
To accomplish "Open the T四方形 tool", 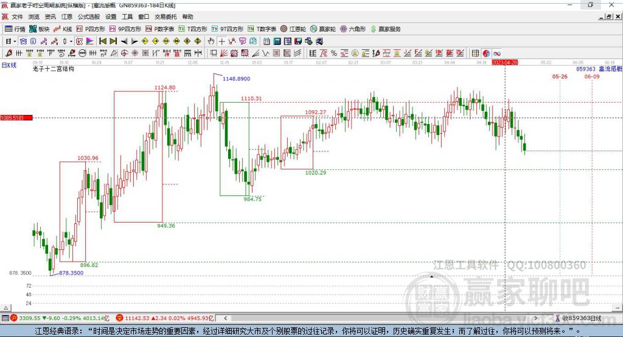I will pos(193,29).
